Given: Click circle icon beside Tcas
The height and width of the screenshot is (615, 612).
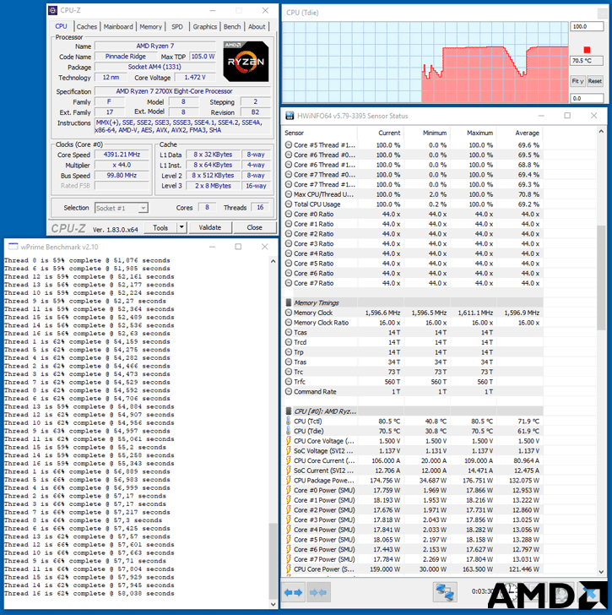Looking at the screenshot, I should (289, 332).
